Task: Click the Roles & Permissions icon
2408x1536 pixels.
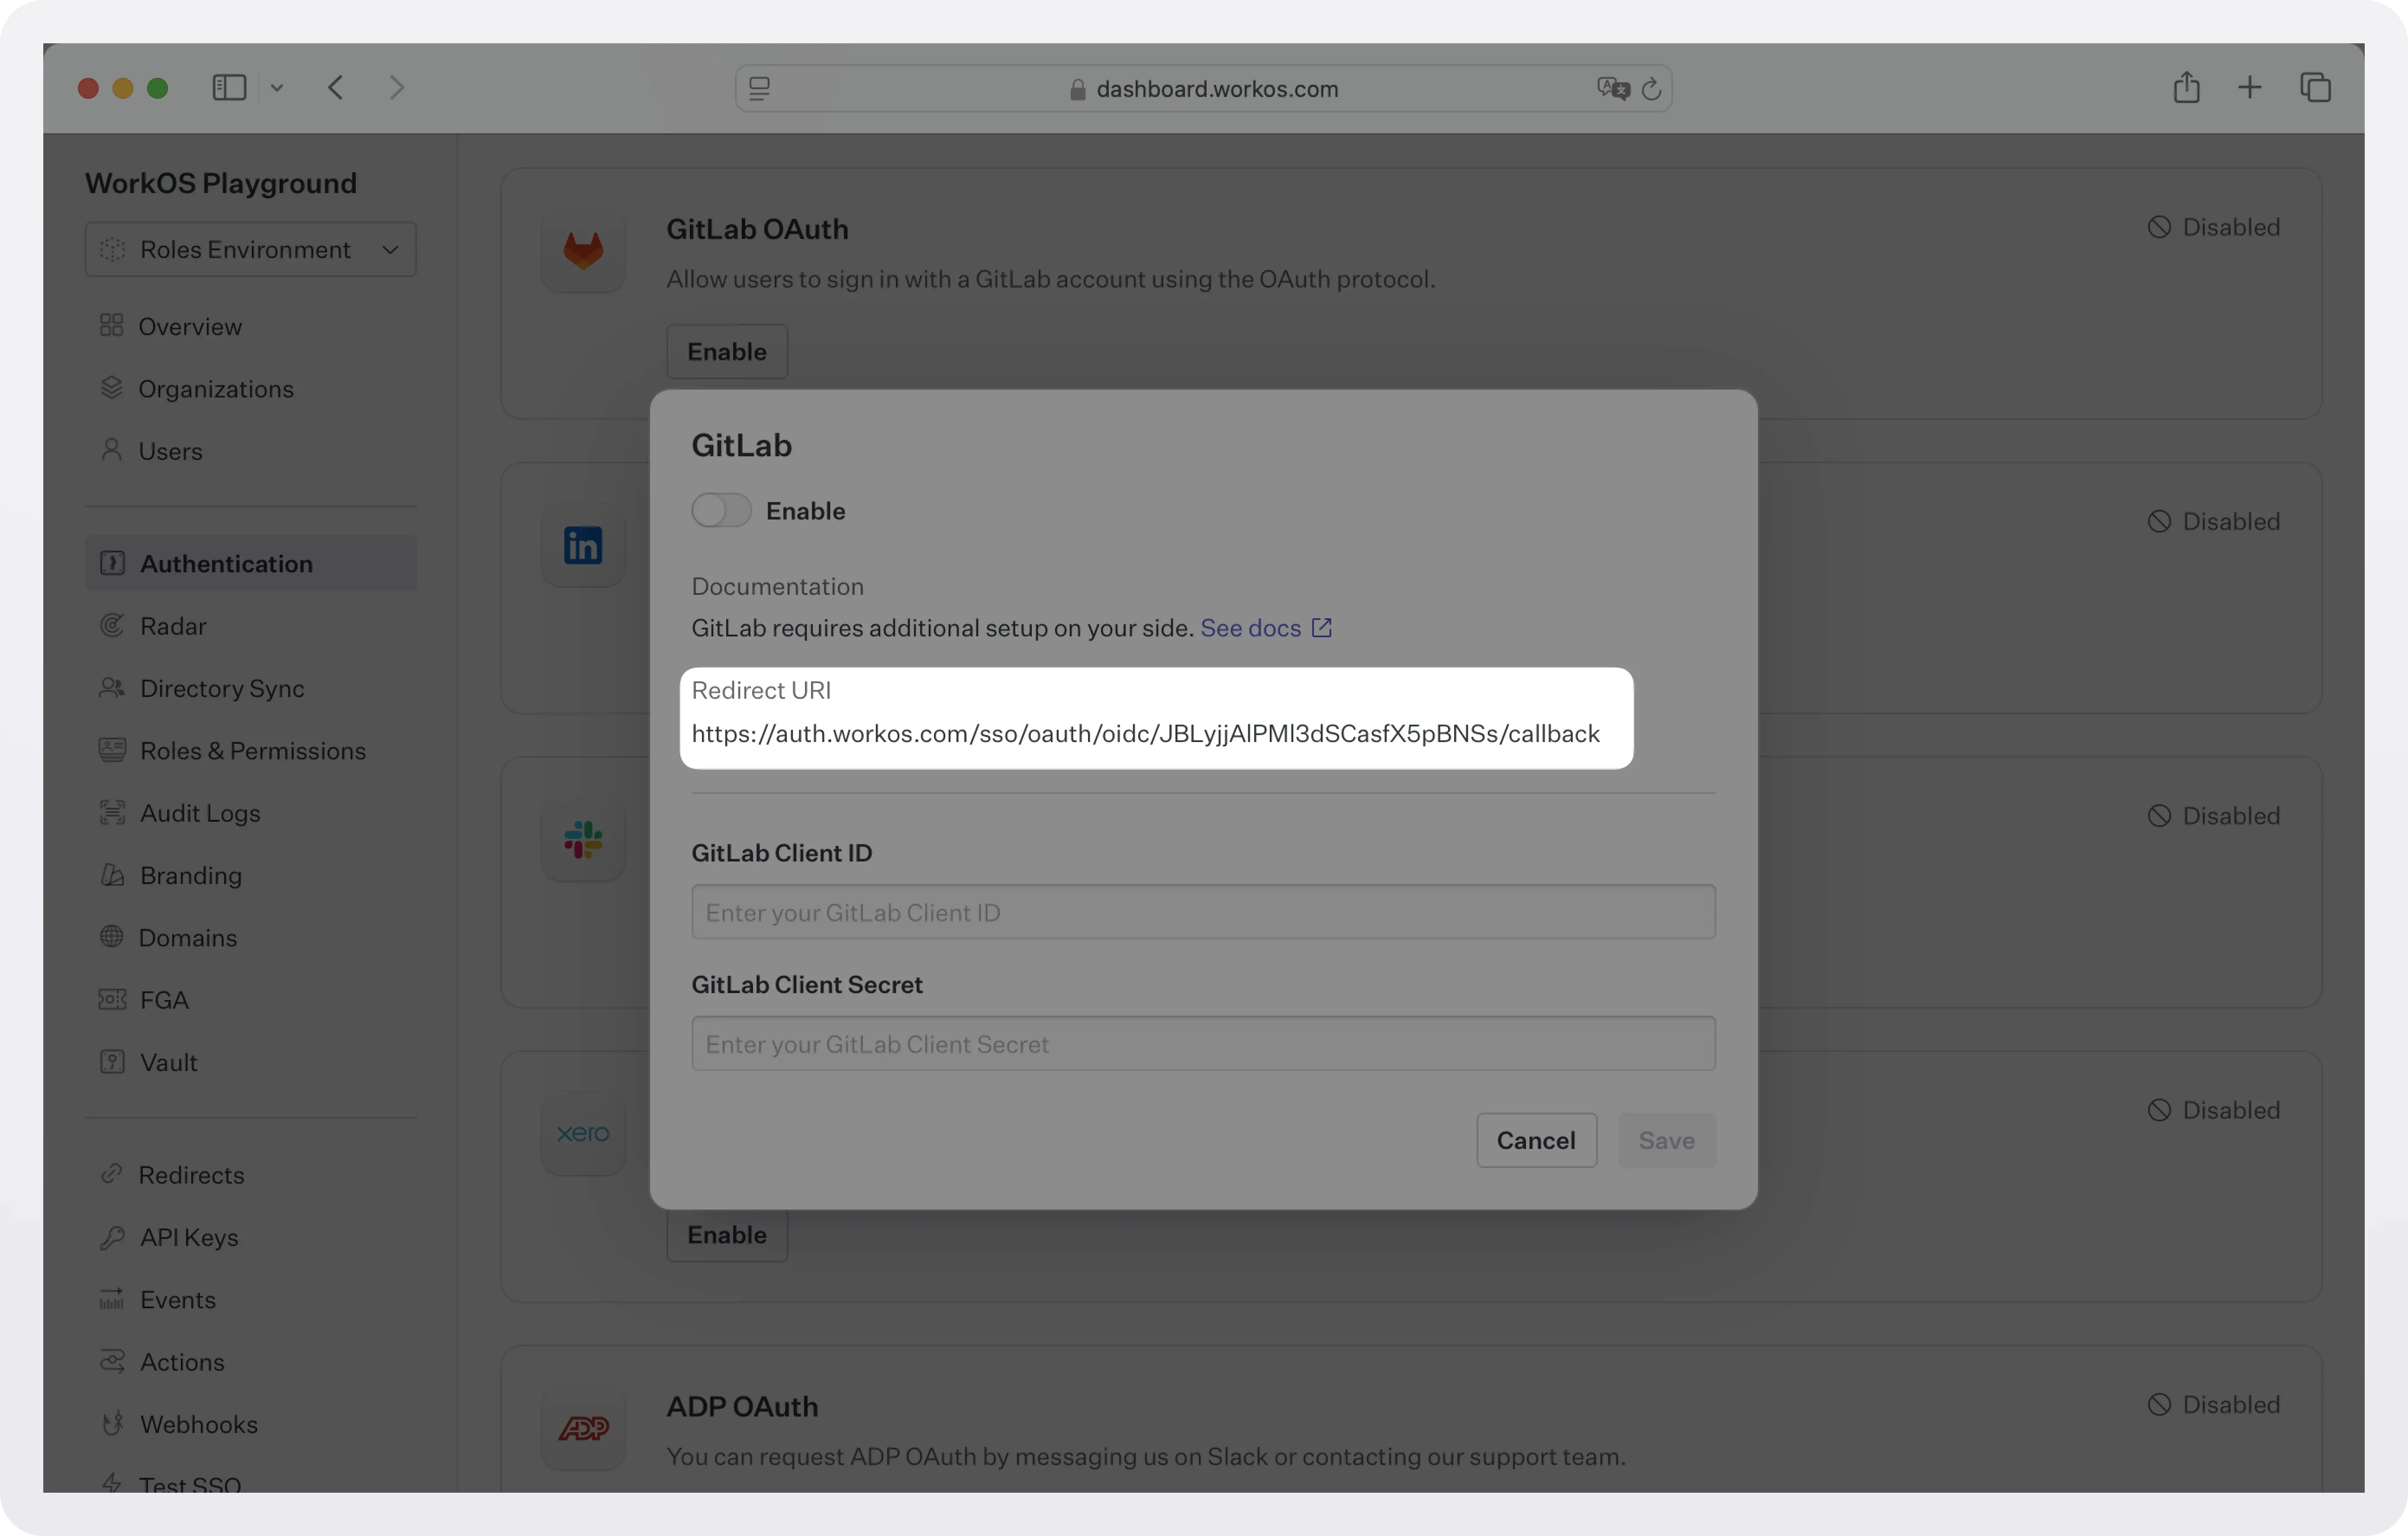Action: pos(112,750)
